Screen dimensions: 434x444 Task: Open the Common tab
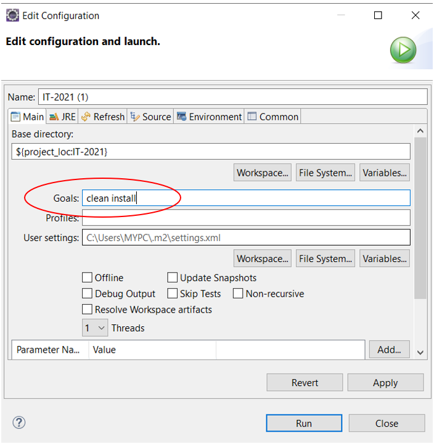[273, 117]
